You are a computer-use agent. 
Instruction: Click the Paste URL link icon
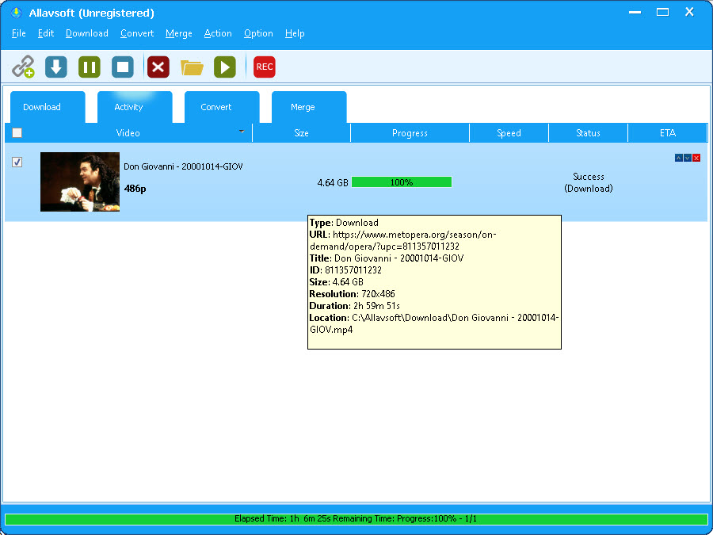coord(23,67)
